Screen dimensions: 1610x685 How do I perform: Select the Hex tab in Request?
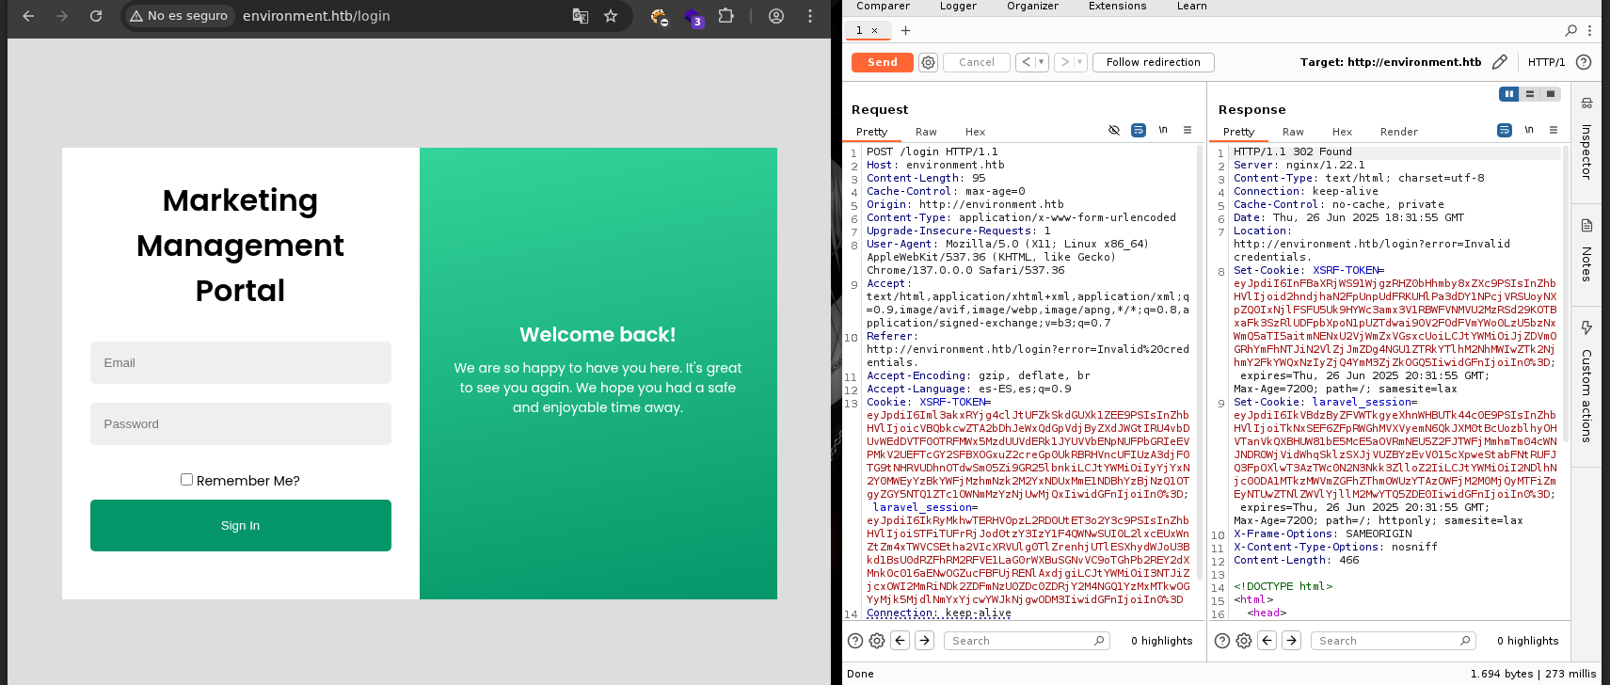(x=975, y=132)
